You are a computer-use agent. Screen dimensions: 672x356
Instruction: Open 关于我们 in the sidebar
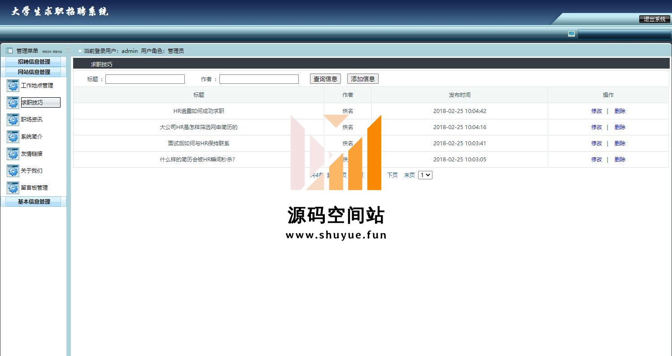(x=31, y=170)
